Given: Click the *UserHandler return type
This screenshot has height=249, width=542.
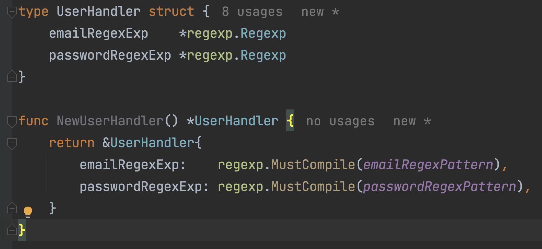Looking at the screenshot, I should pyautogui.click(x=232, y=121).
